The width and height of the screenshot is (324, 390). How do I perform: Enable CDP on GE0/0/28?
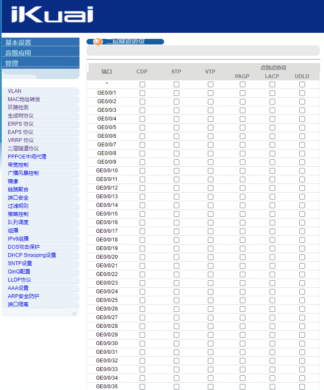[x=142, y=327]
